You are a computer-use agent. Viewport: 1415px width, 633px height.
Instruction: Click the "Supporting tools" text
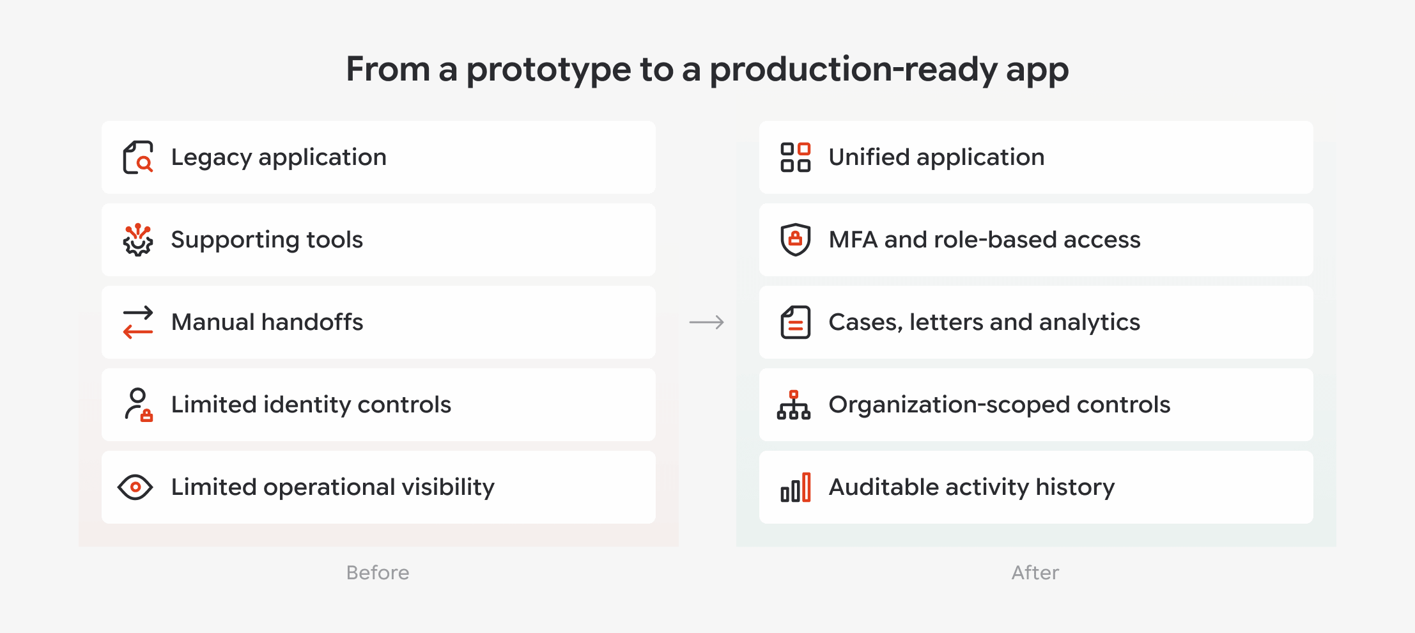tap(267, 240)
